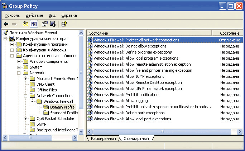Image resolution: width=245 pixels, height=151 pixels.
Task: Expand the System tree node
Action: coord(19,67)
